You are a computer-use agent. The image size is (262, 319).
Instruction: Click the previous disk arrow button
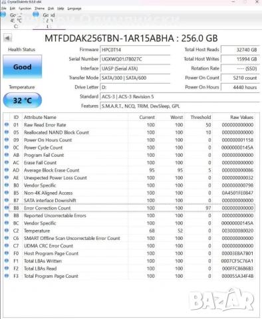[7, 38]
